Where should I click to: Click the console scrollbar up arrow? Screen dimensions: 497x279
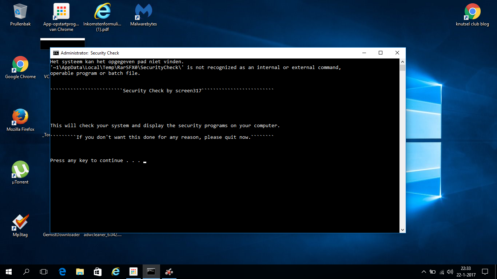[402, 62]
